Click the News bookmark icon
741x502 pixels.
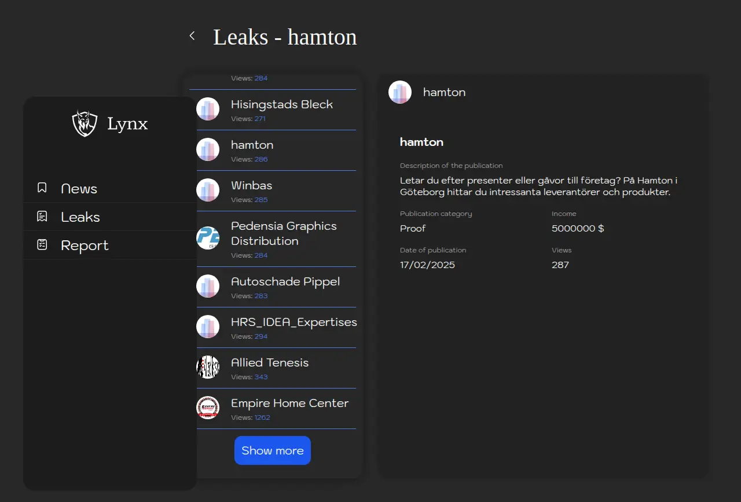pyautogui.click(x=42, y=188)
